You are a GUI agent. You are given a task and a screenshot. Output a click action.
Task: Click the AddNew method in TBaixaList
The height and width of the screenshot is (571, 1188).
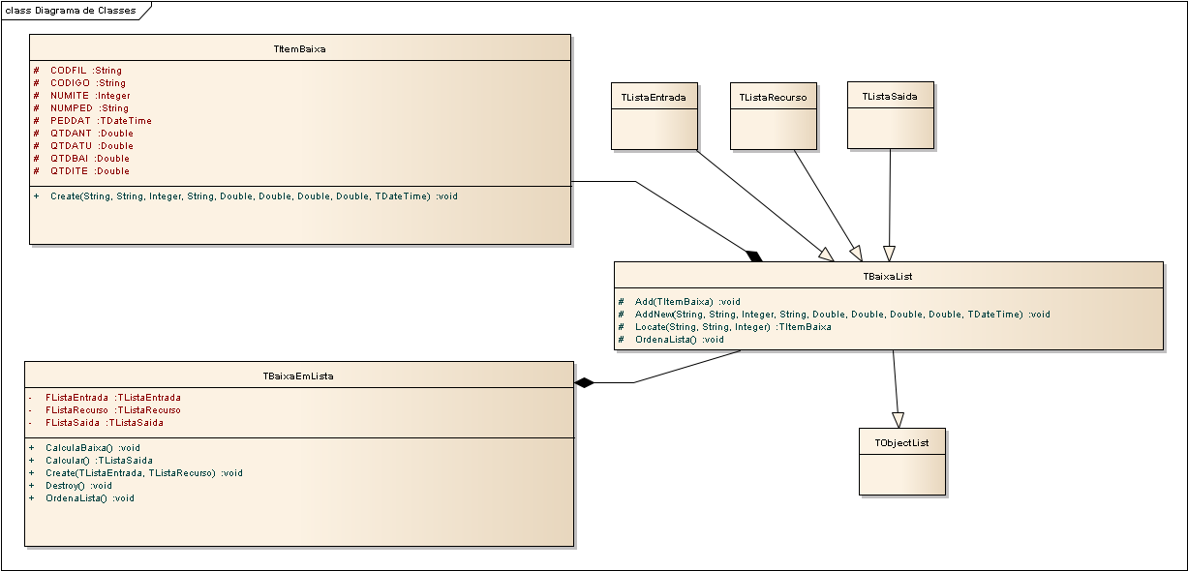pyautogui.click(x=842, y=315)
